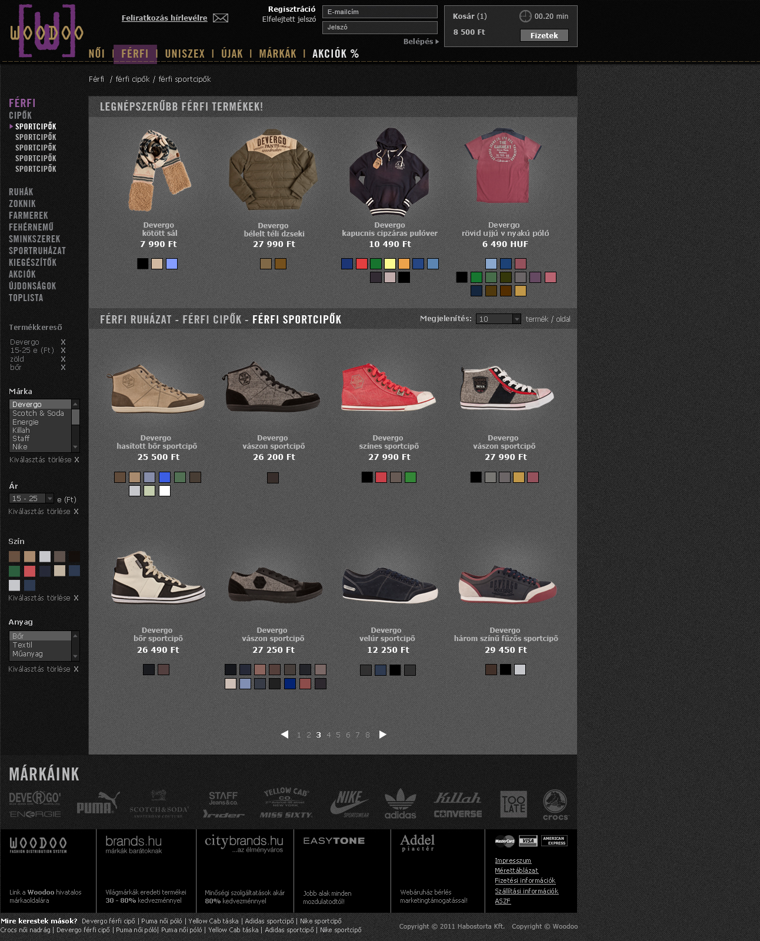Screen dimensions: 760x941
Task: Pick the red swatch in Szín filter
Action: click(29, 570)
